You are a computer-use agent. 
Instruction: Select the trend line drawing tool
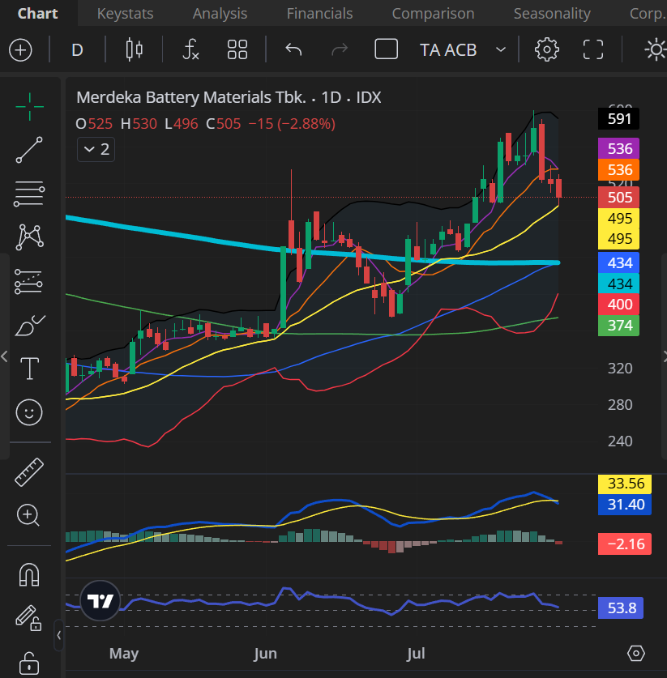[x=29, y=150]
